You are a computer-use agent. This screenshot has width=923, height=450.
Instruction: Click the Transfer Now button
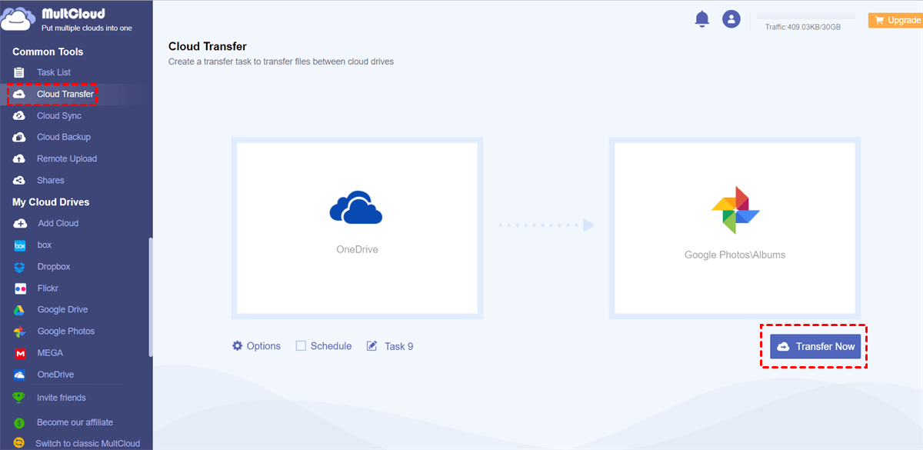click(815, 346)
